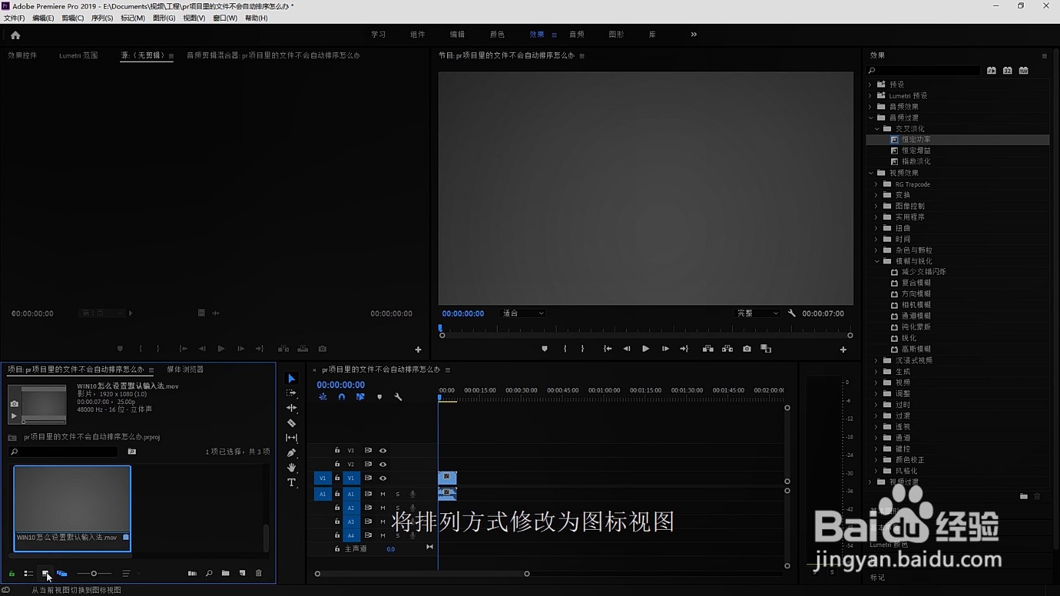Select the Pen tool
Screen dimensions: 1060x596
(291, 453)
